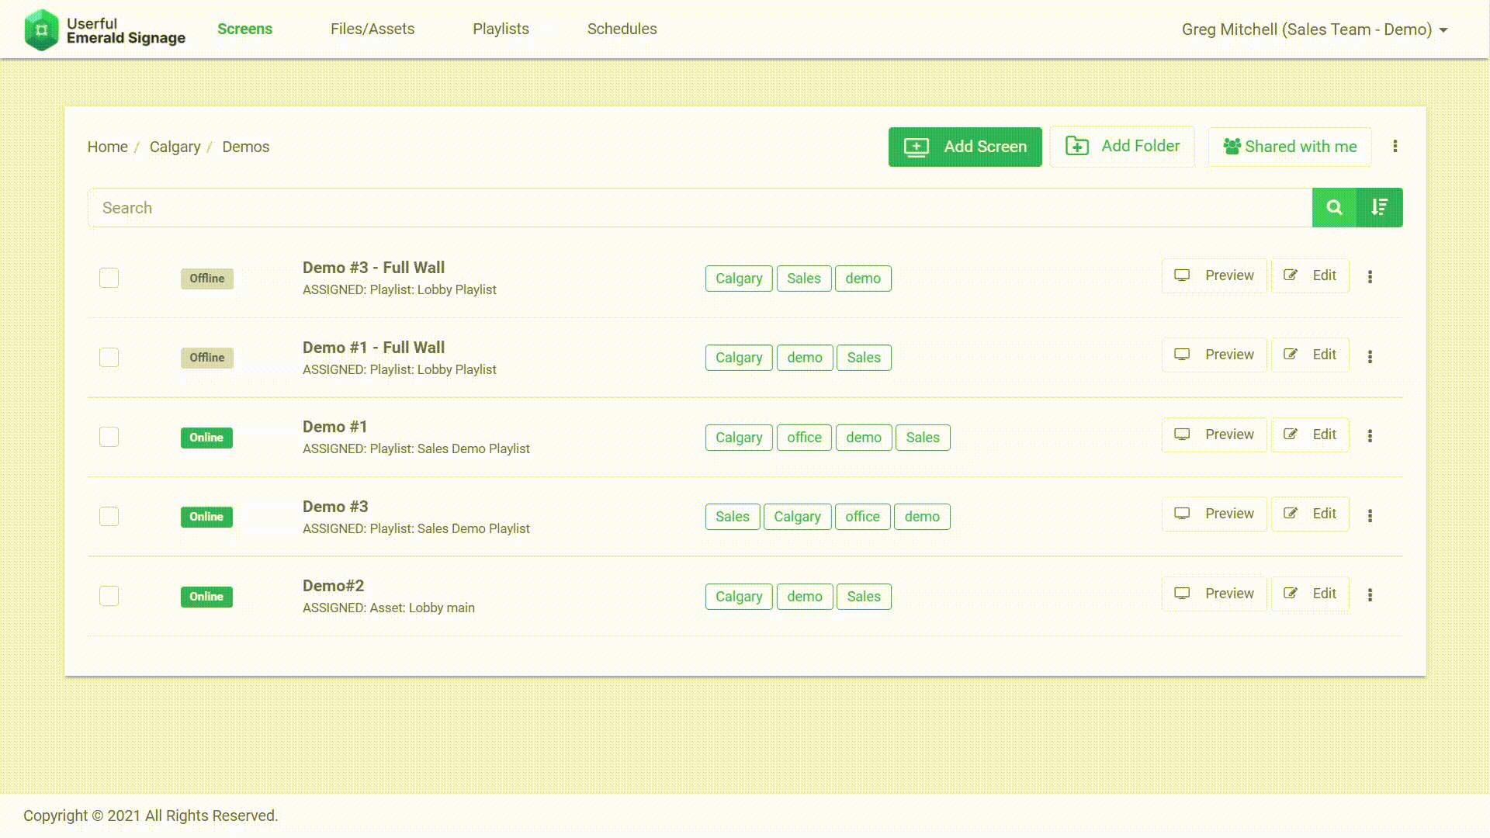Click the people icon in Shared with me

click(1232, 147)
